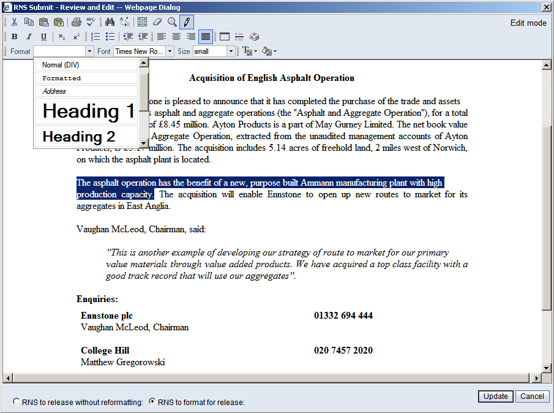Screen dimensions: 554x413
Task: Insert a table
Action: pos(225,36)
